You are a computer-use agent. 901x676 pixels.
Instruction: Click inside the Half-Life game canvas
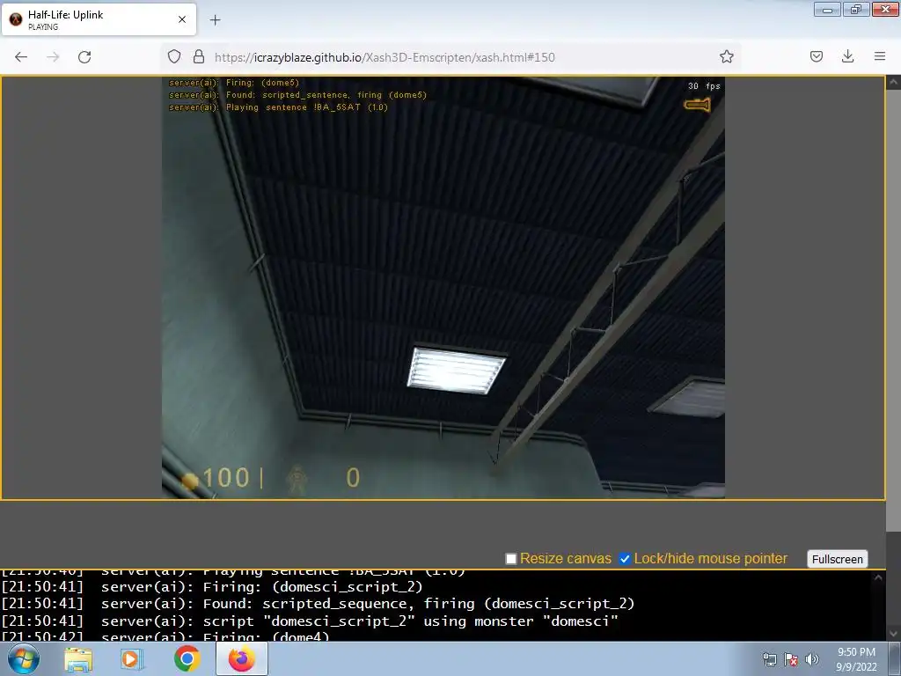[x=443, y=288]
